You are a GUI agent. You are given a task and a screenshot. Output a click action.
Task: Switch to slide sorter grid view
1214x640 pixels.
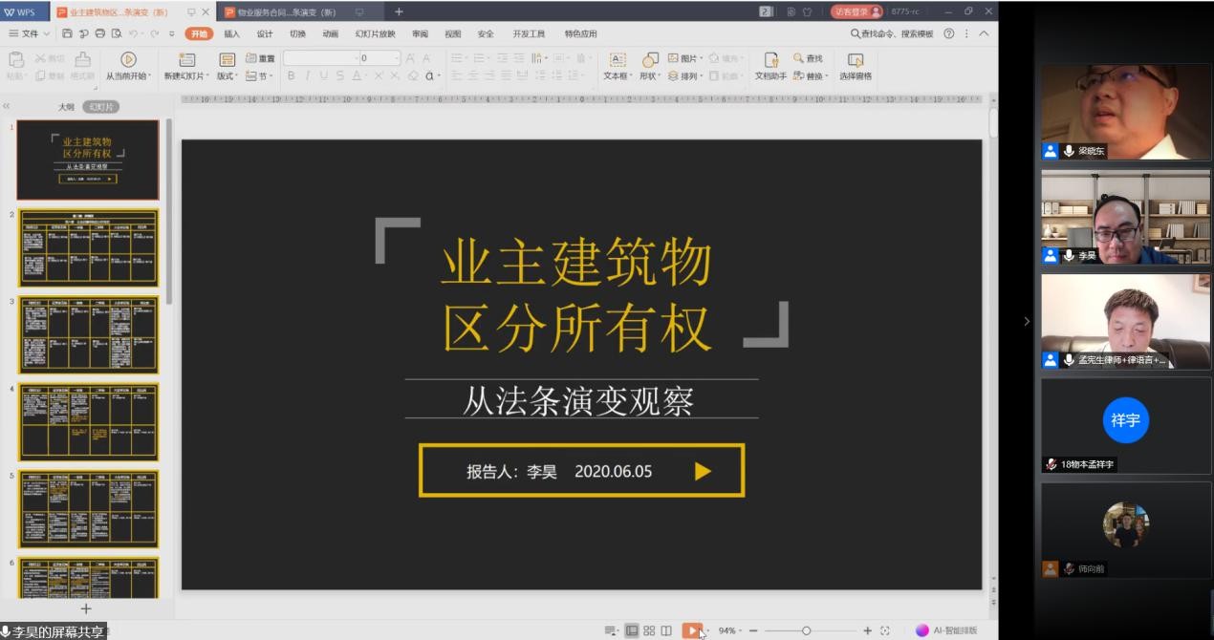coord(649,630)
